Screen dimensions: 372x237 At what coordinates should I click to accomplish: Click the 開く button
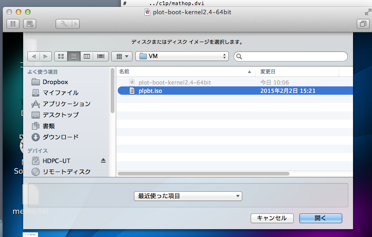[321, 218]
